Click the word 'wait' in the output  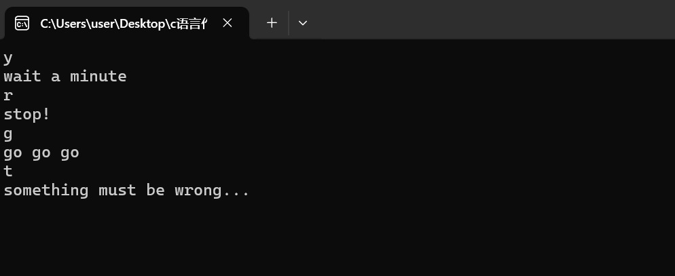tap(22, 76)
